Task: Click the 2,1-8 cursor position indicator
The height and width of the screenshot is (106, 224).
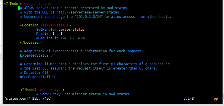Action: pyautogui.click(x=189, y=99)
